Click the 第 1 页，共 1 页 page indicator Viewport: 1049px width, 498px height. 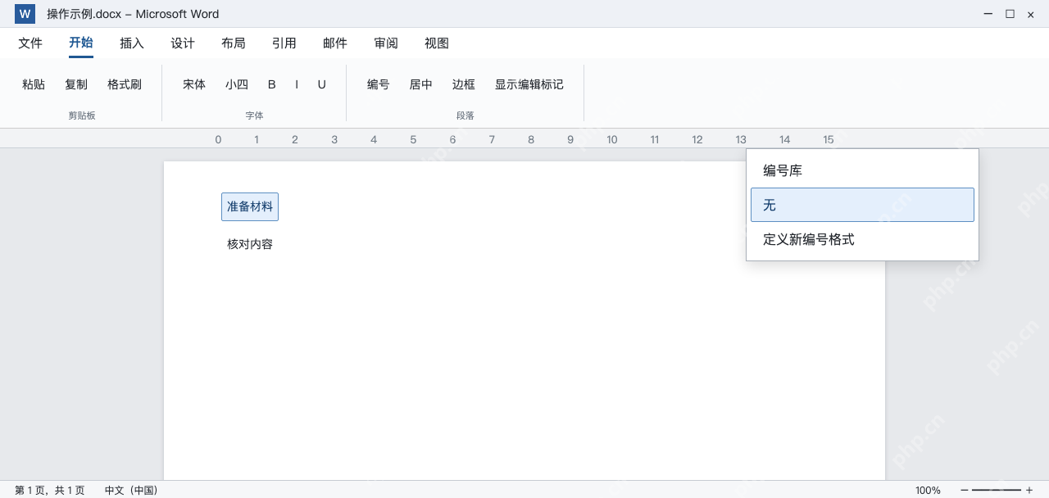pos(49,490)
